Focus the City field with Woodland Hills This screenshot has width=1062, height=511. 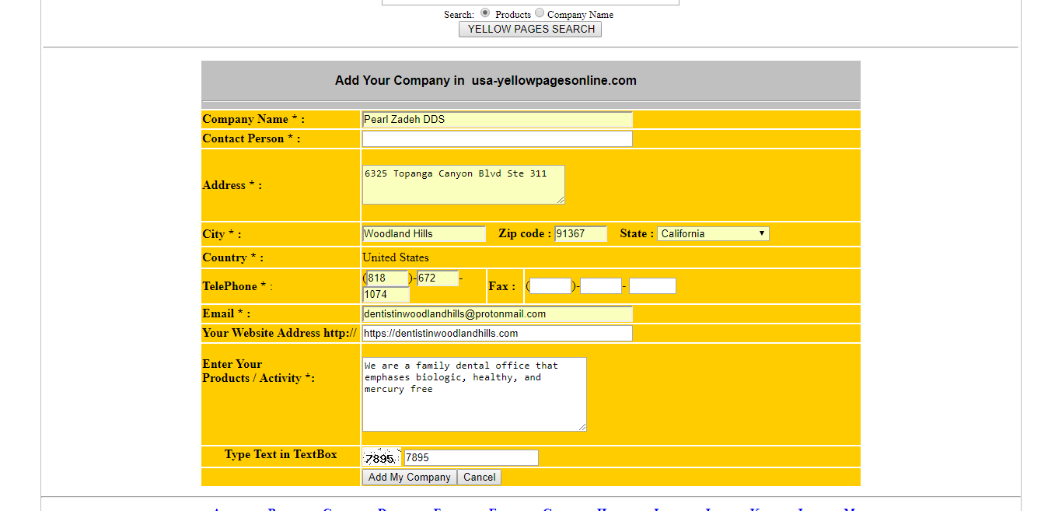[x=424, y=234]
